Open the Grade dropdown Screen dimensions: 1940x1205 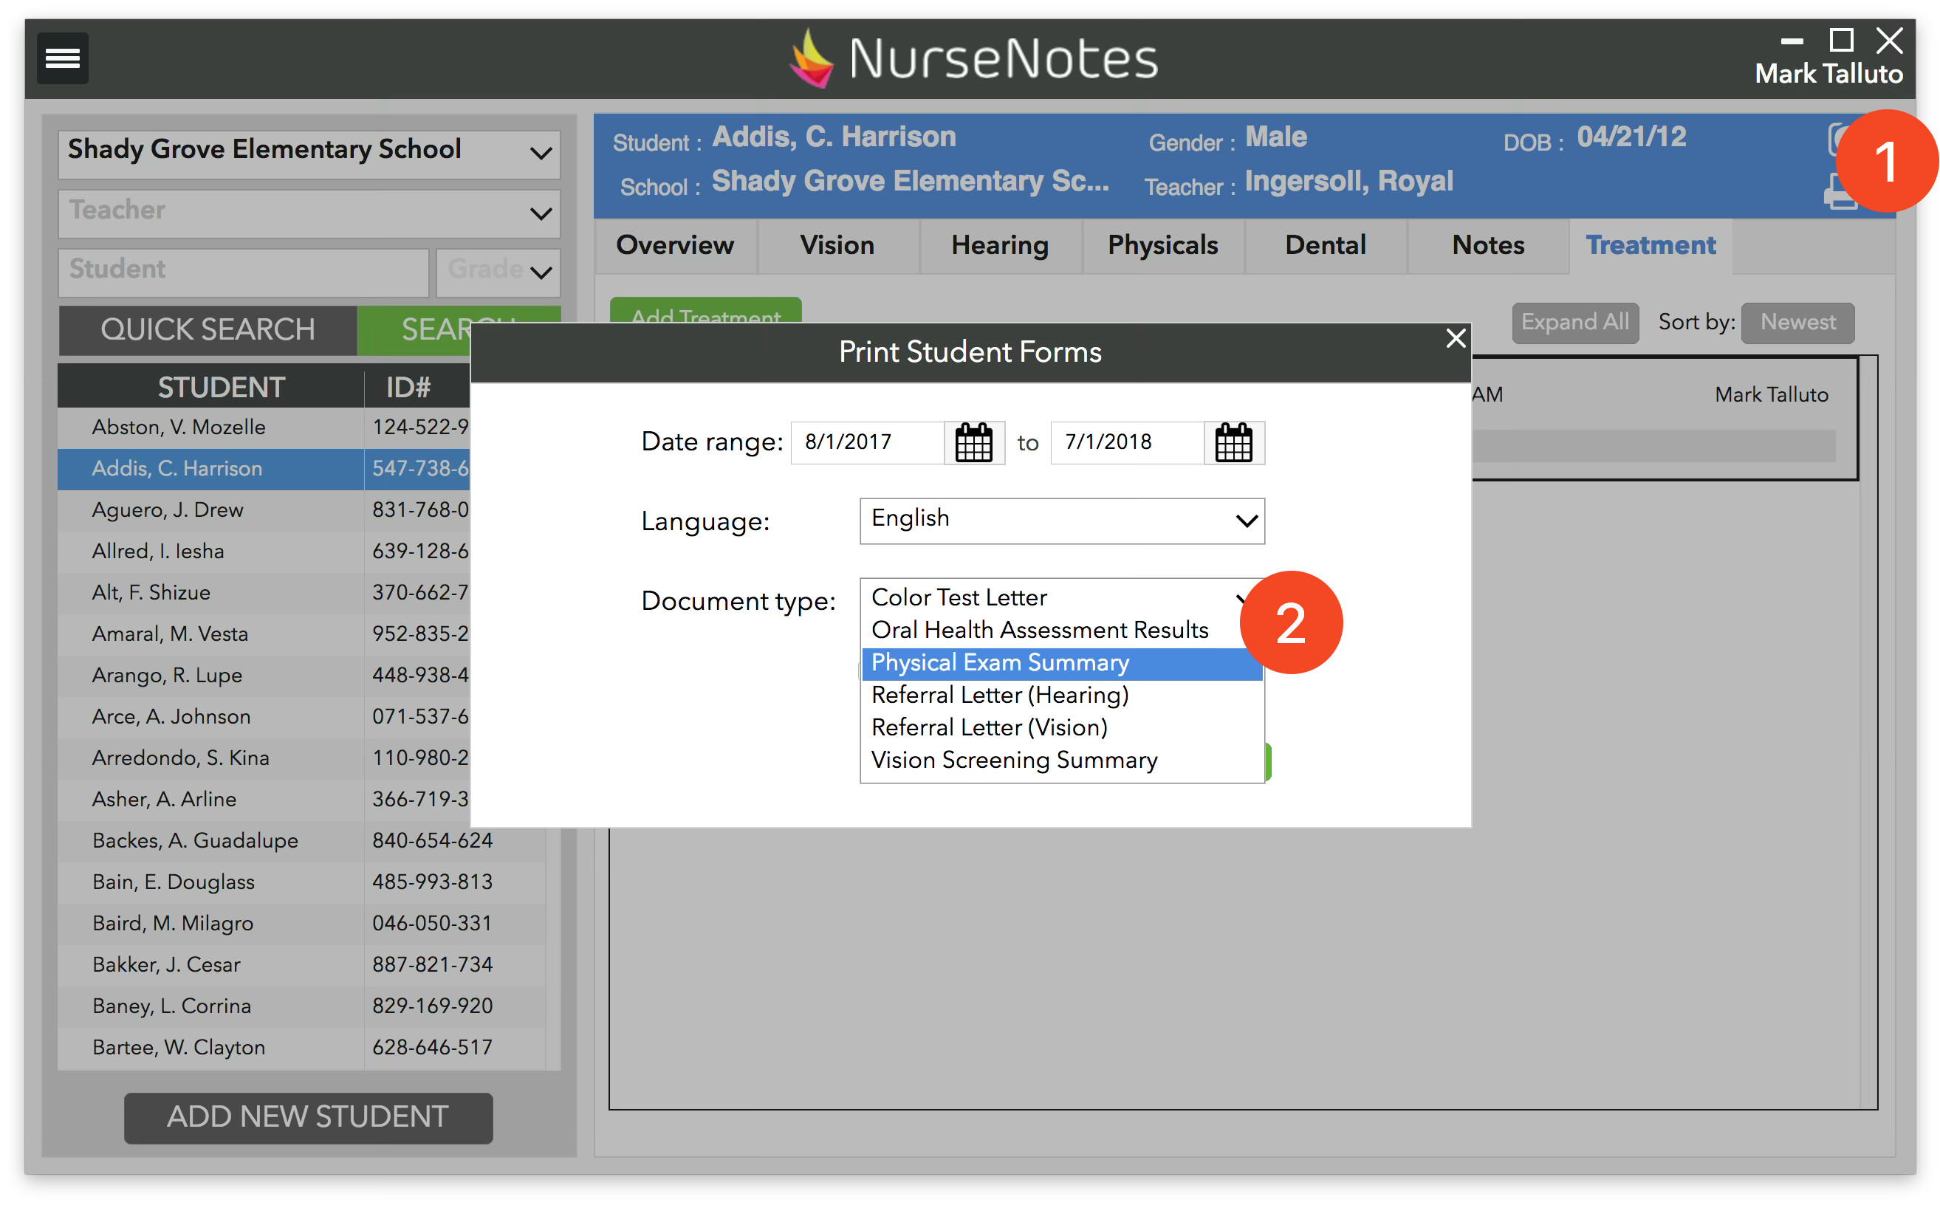498,271
